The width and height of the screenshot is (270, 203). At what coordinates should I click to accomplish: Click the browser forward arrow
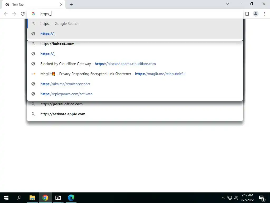pos(14,14)
